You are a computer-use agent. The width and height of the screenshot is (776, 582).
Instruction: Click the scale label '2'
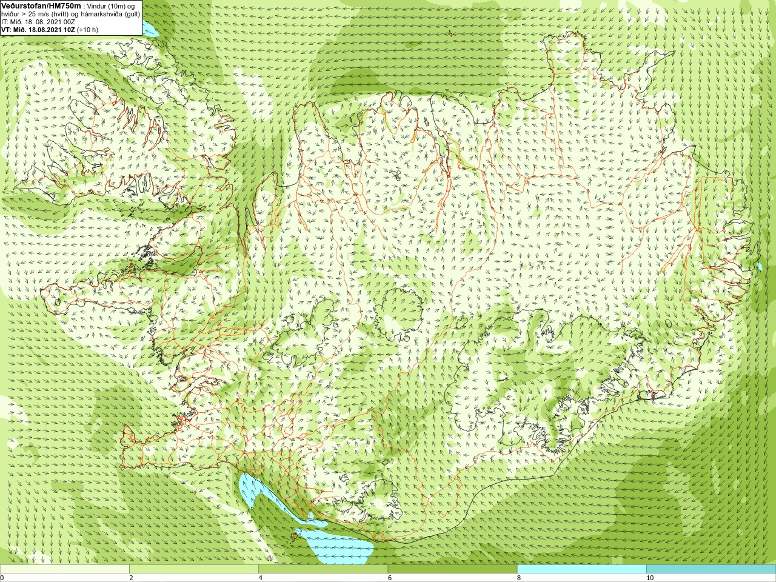(x=131, y=578)
